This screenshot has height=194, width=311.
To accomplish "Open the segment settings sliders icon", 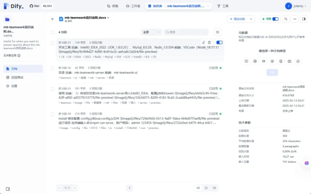I will pos(285,19).
